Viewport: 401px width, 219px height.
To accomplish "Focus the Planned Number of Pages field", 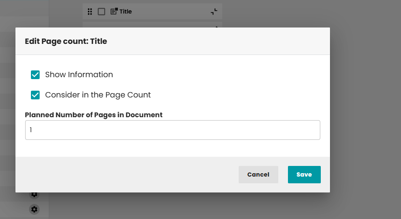I will [172, 130].
